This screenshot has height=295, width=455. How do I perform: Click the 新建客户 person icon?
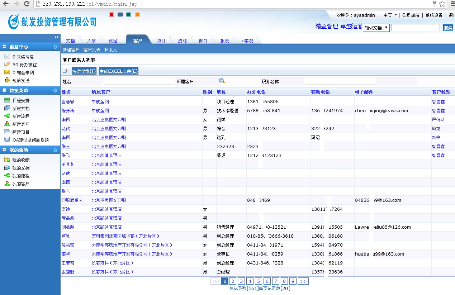pos(7,124)
